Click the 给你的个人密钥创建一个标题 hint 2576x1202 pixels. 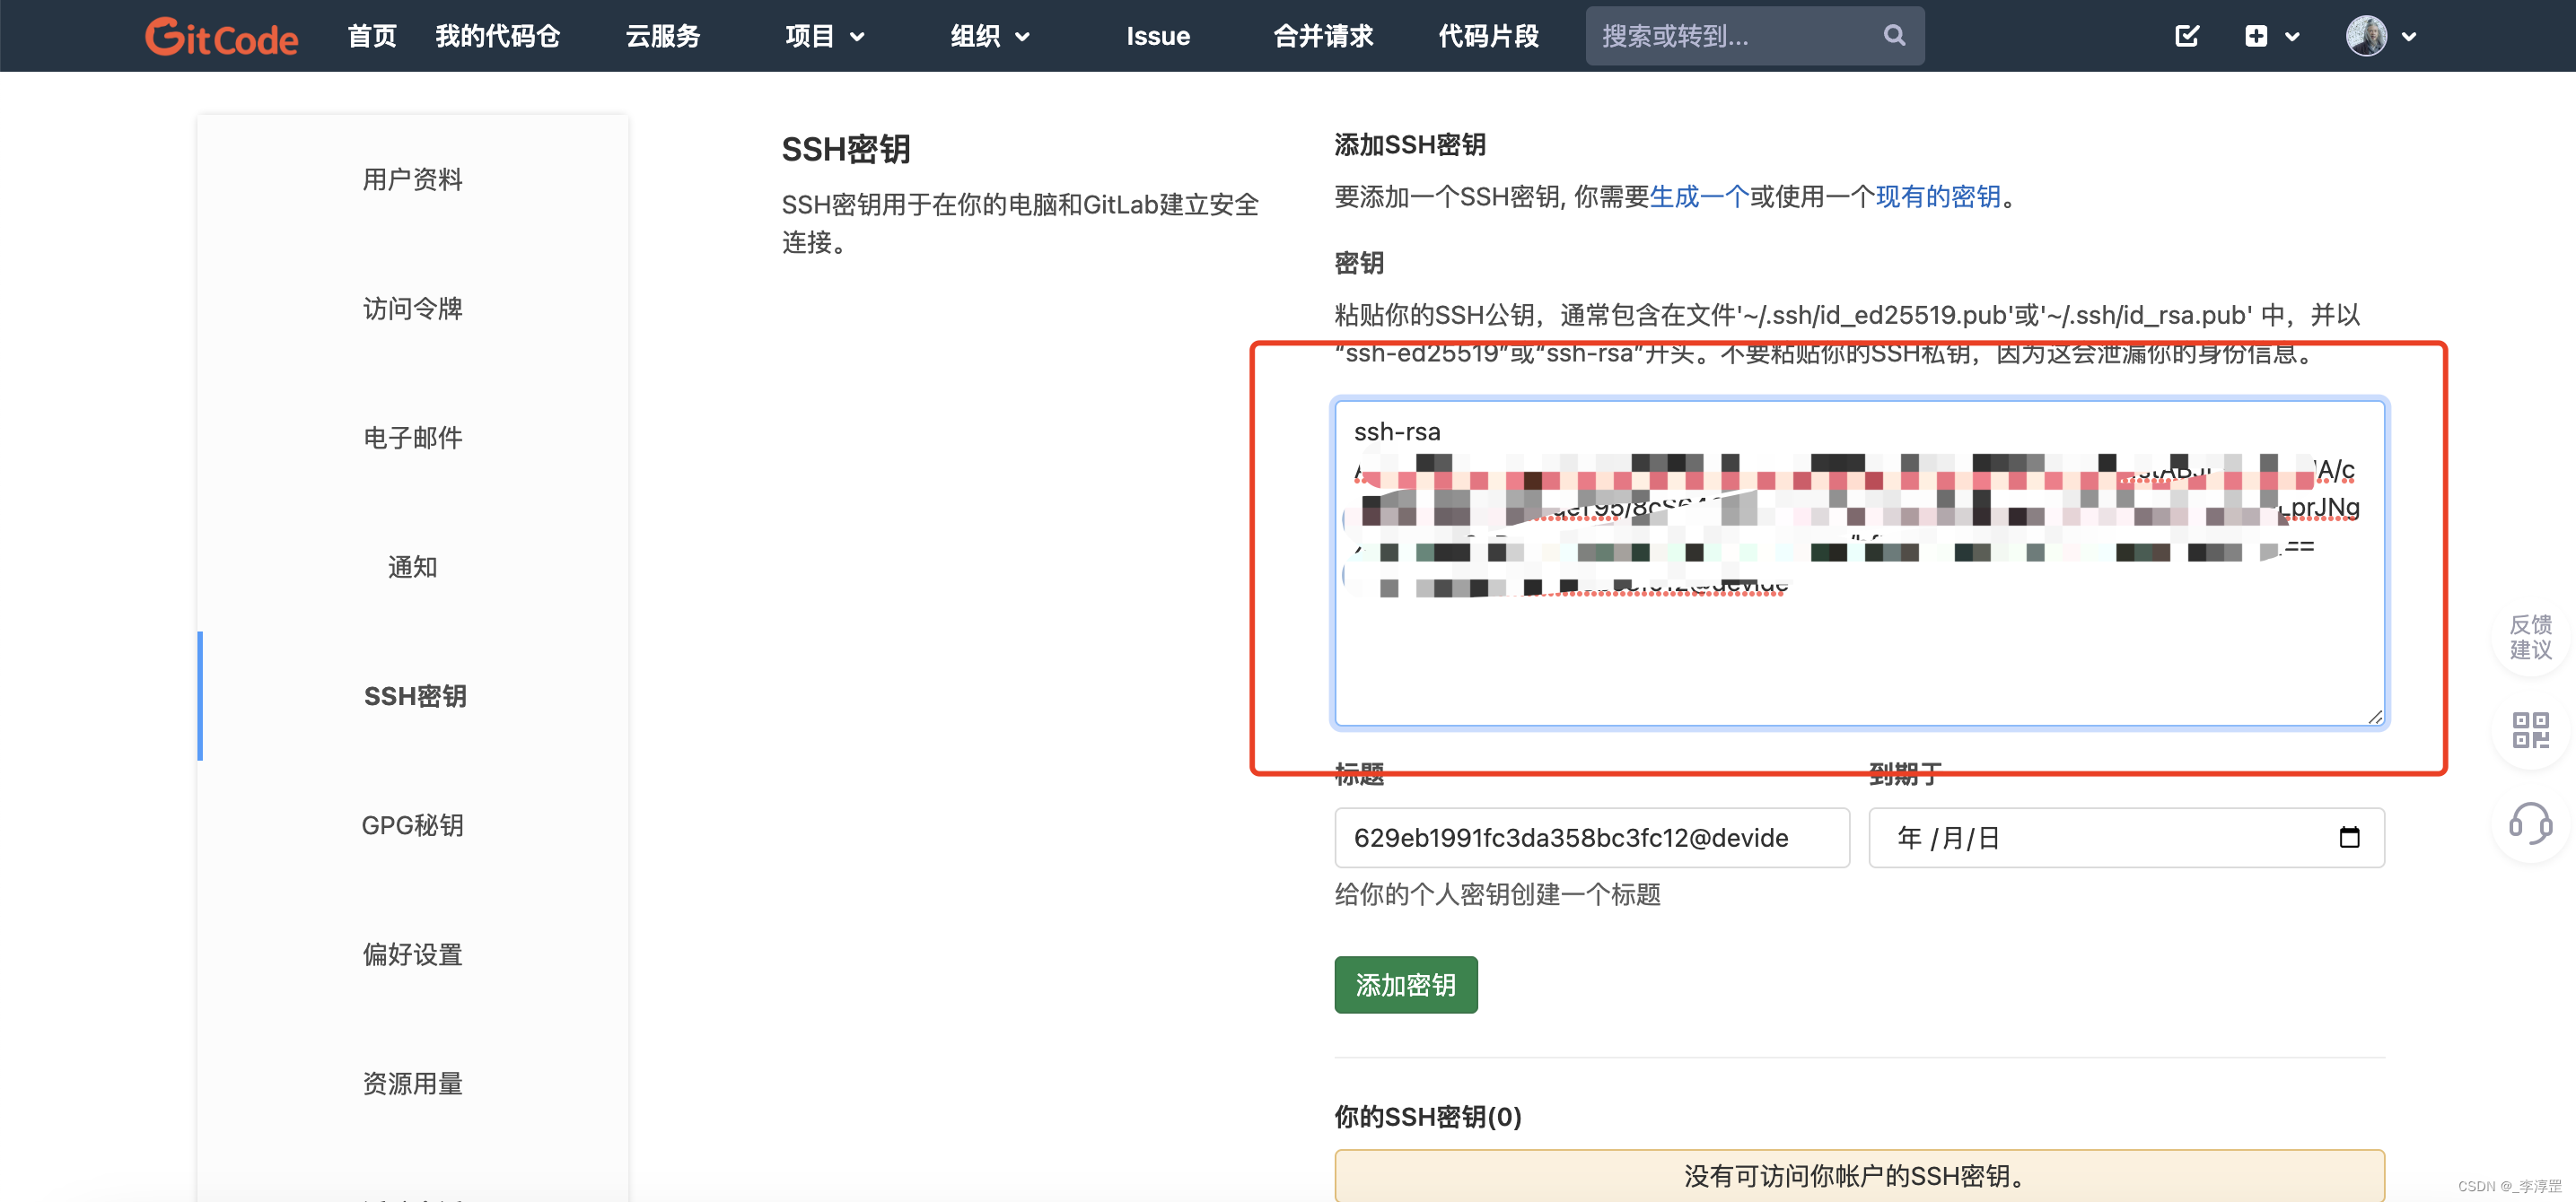coord(1497,894)
